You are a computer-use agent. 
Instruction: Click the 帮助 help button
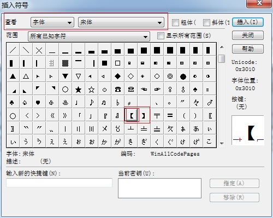pyautogui.click(x=248, y=49)
